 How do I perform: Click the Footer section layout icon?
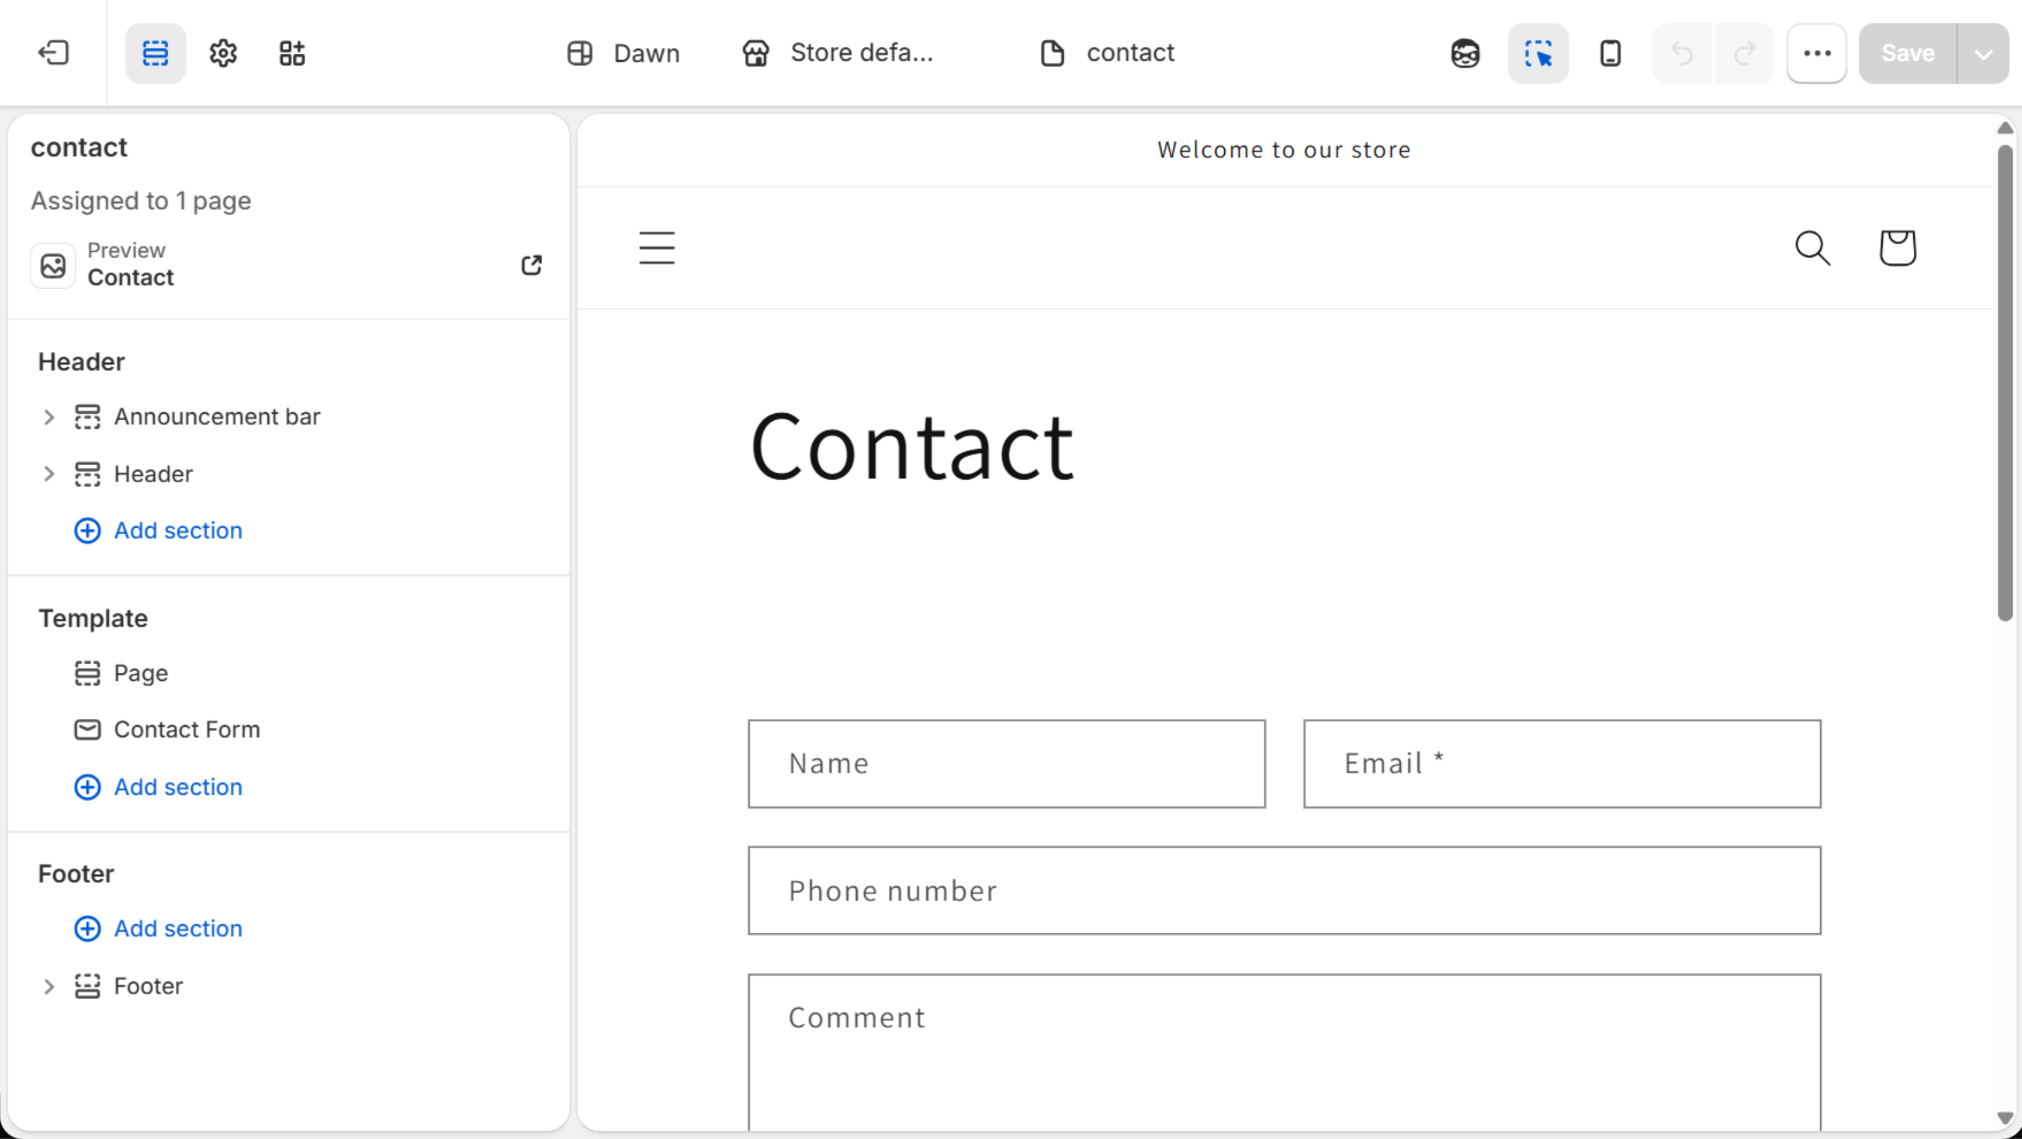click(x=87, y=987)
